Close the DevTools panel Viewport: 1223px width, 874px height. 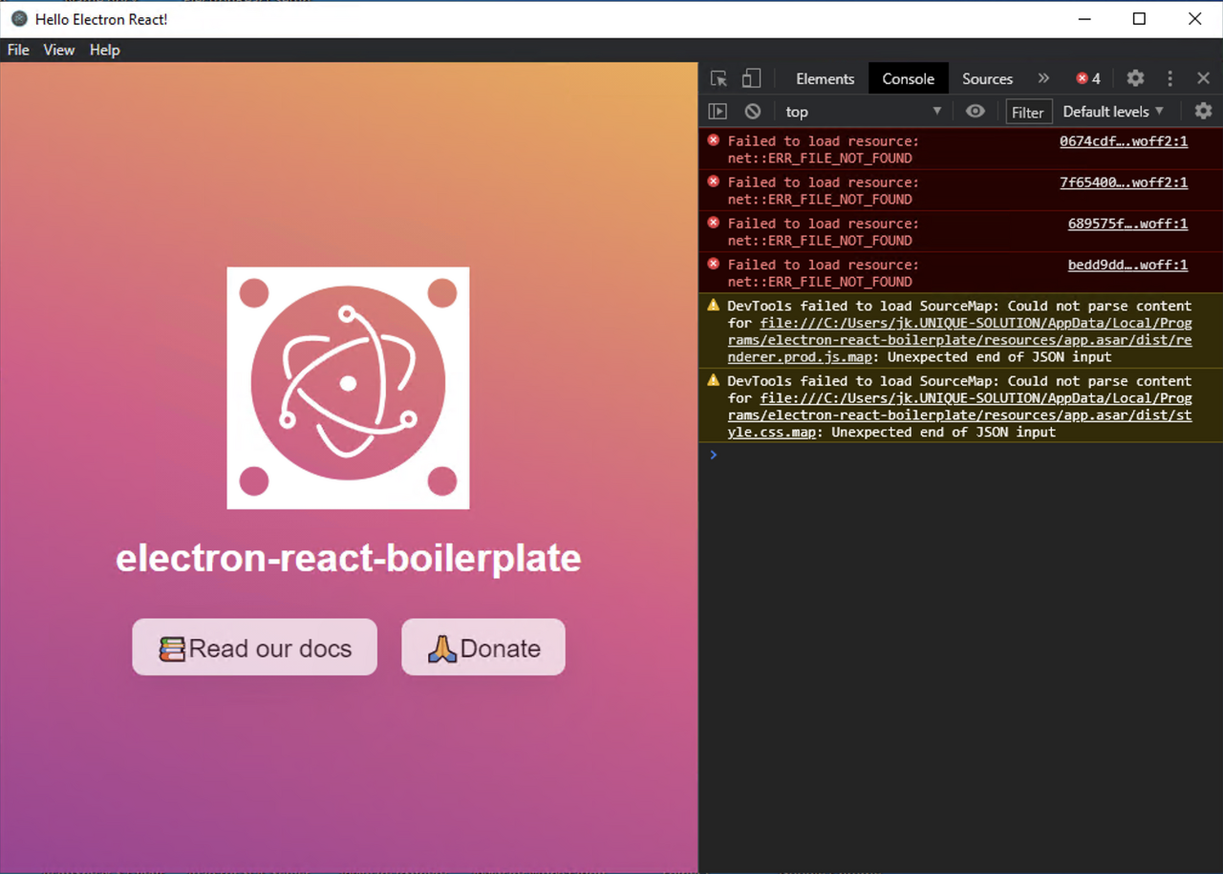coord(1203,78)
